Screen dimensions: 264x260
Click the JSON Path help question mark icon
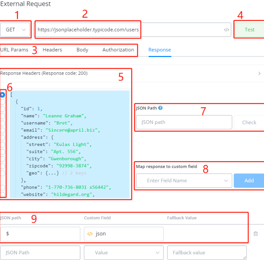click(160, 108)
